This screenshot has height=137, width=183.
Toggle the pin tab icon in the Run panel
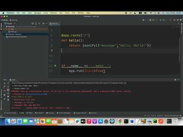pyautogui.click(x=5, y=99)
